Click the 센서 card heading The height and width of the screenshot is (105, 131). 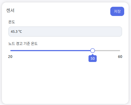point(10,10)
